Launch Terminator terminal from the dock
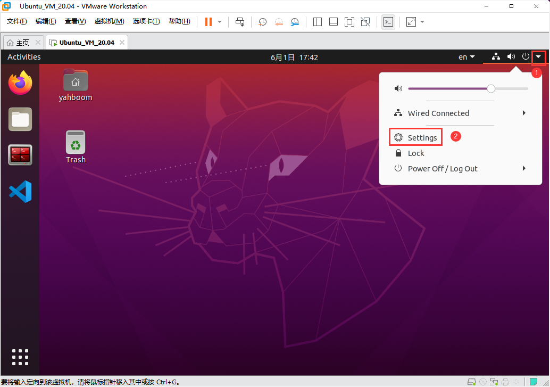Image resolution: width=550 pixels, height=387 pixels. (x=20, y=155)
